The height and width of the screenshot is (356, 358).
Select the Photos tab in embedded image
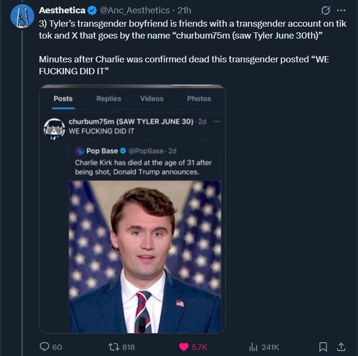pos(199,99)
